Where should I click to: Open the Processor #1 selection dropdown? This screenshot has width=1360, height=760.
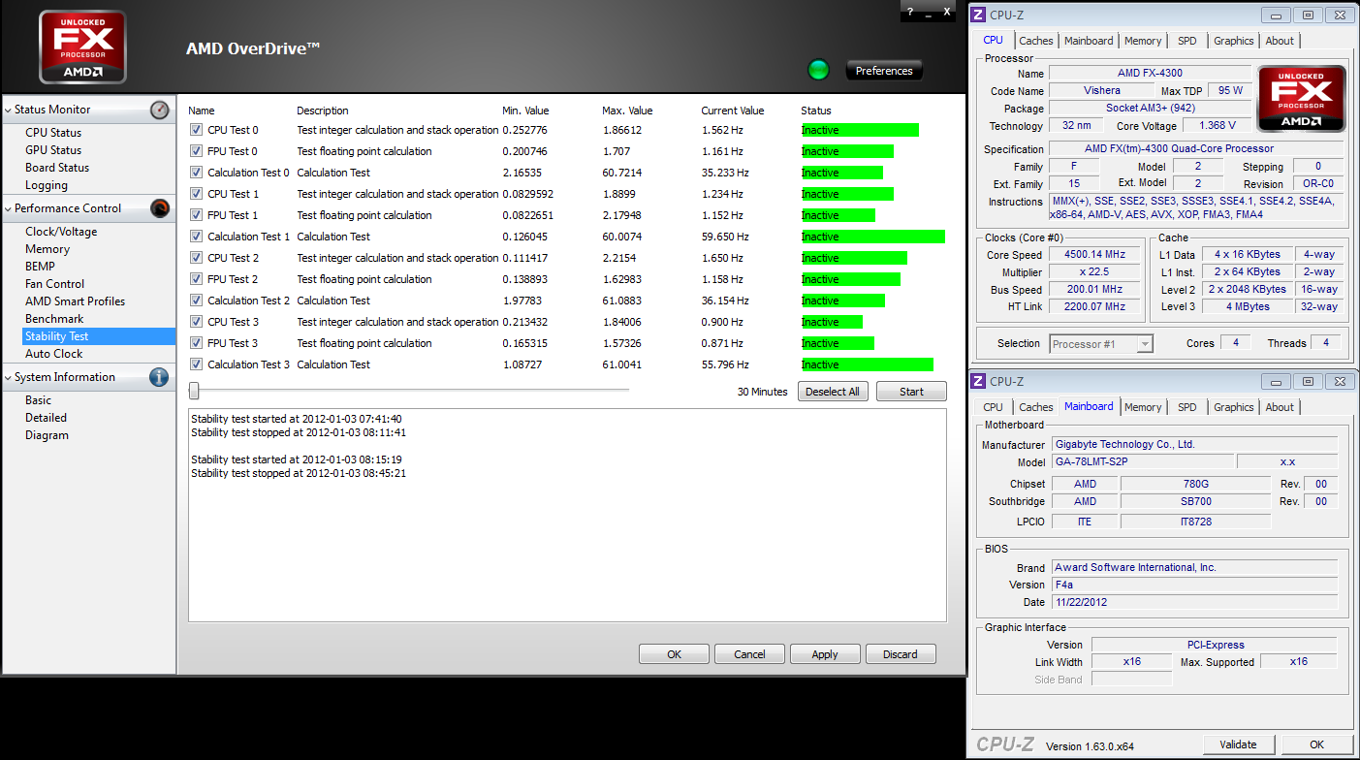(1101, 343)
